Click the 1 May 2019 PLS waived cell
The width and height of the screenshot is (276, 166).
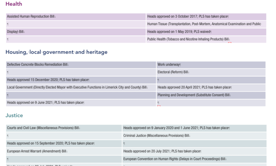click(x=179, y=32)
